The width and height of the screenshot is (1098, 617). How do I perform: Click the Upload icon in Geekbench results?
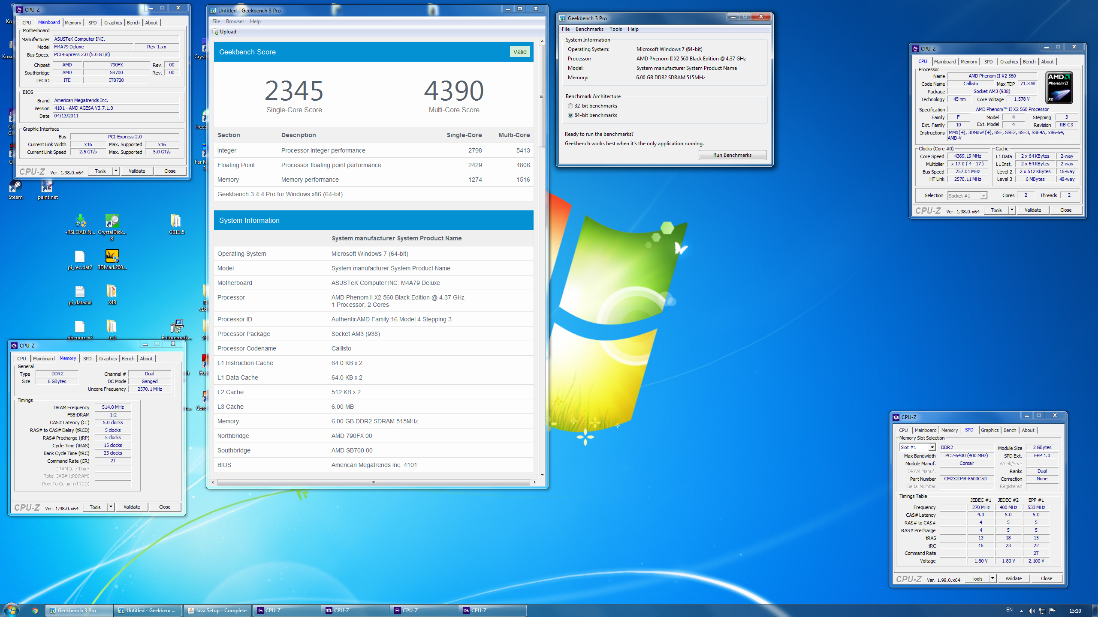tap(215, 32)
